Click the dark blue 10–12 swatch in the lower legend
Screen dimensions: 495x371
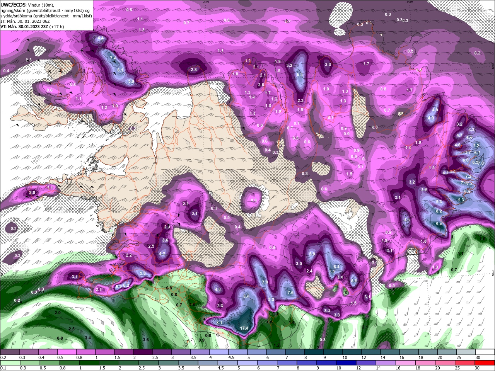click(346, 363)
